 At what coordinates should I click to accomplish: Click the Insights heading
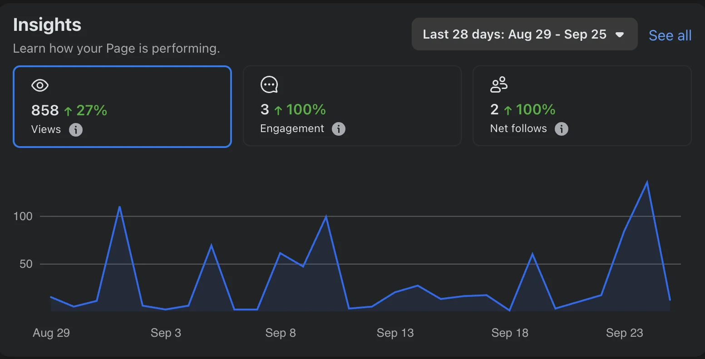pos(47,25)
